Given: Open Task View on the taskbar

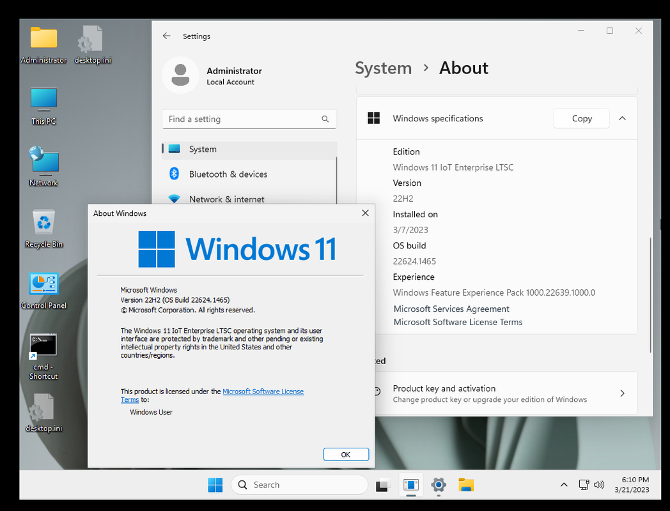Looking at the screenshot, I should tap(383, 485).
